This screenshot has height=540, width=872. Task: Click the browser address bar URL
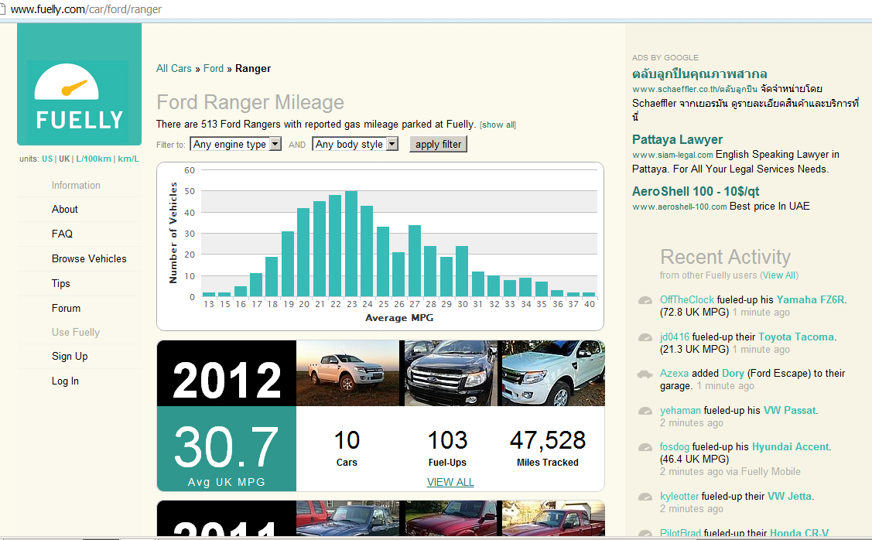(85, 10)
